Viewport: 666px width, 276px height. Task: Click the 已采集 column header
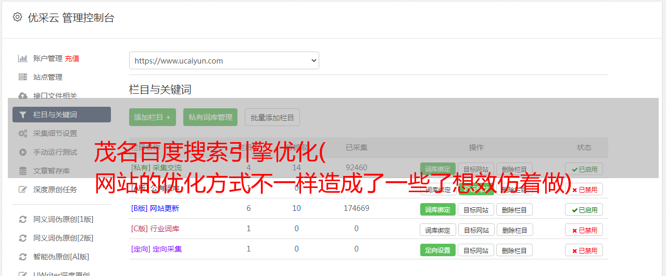356,147
